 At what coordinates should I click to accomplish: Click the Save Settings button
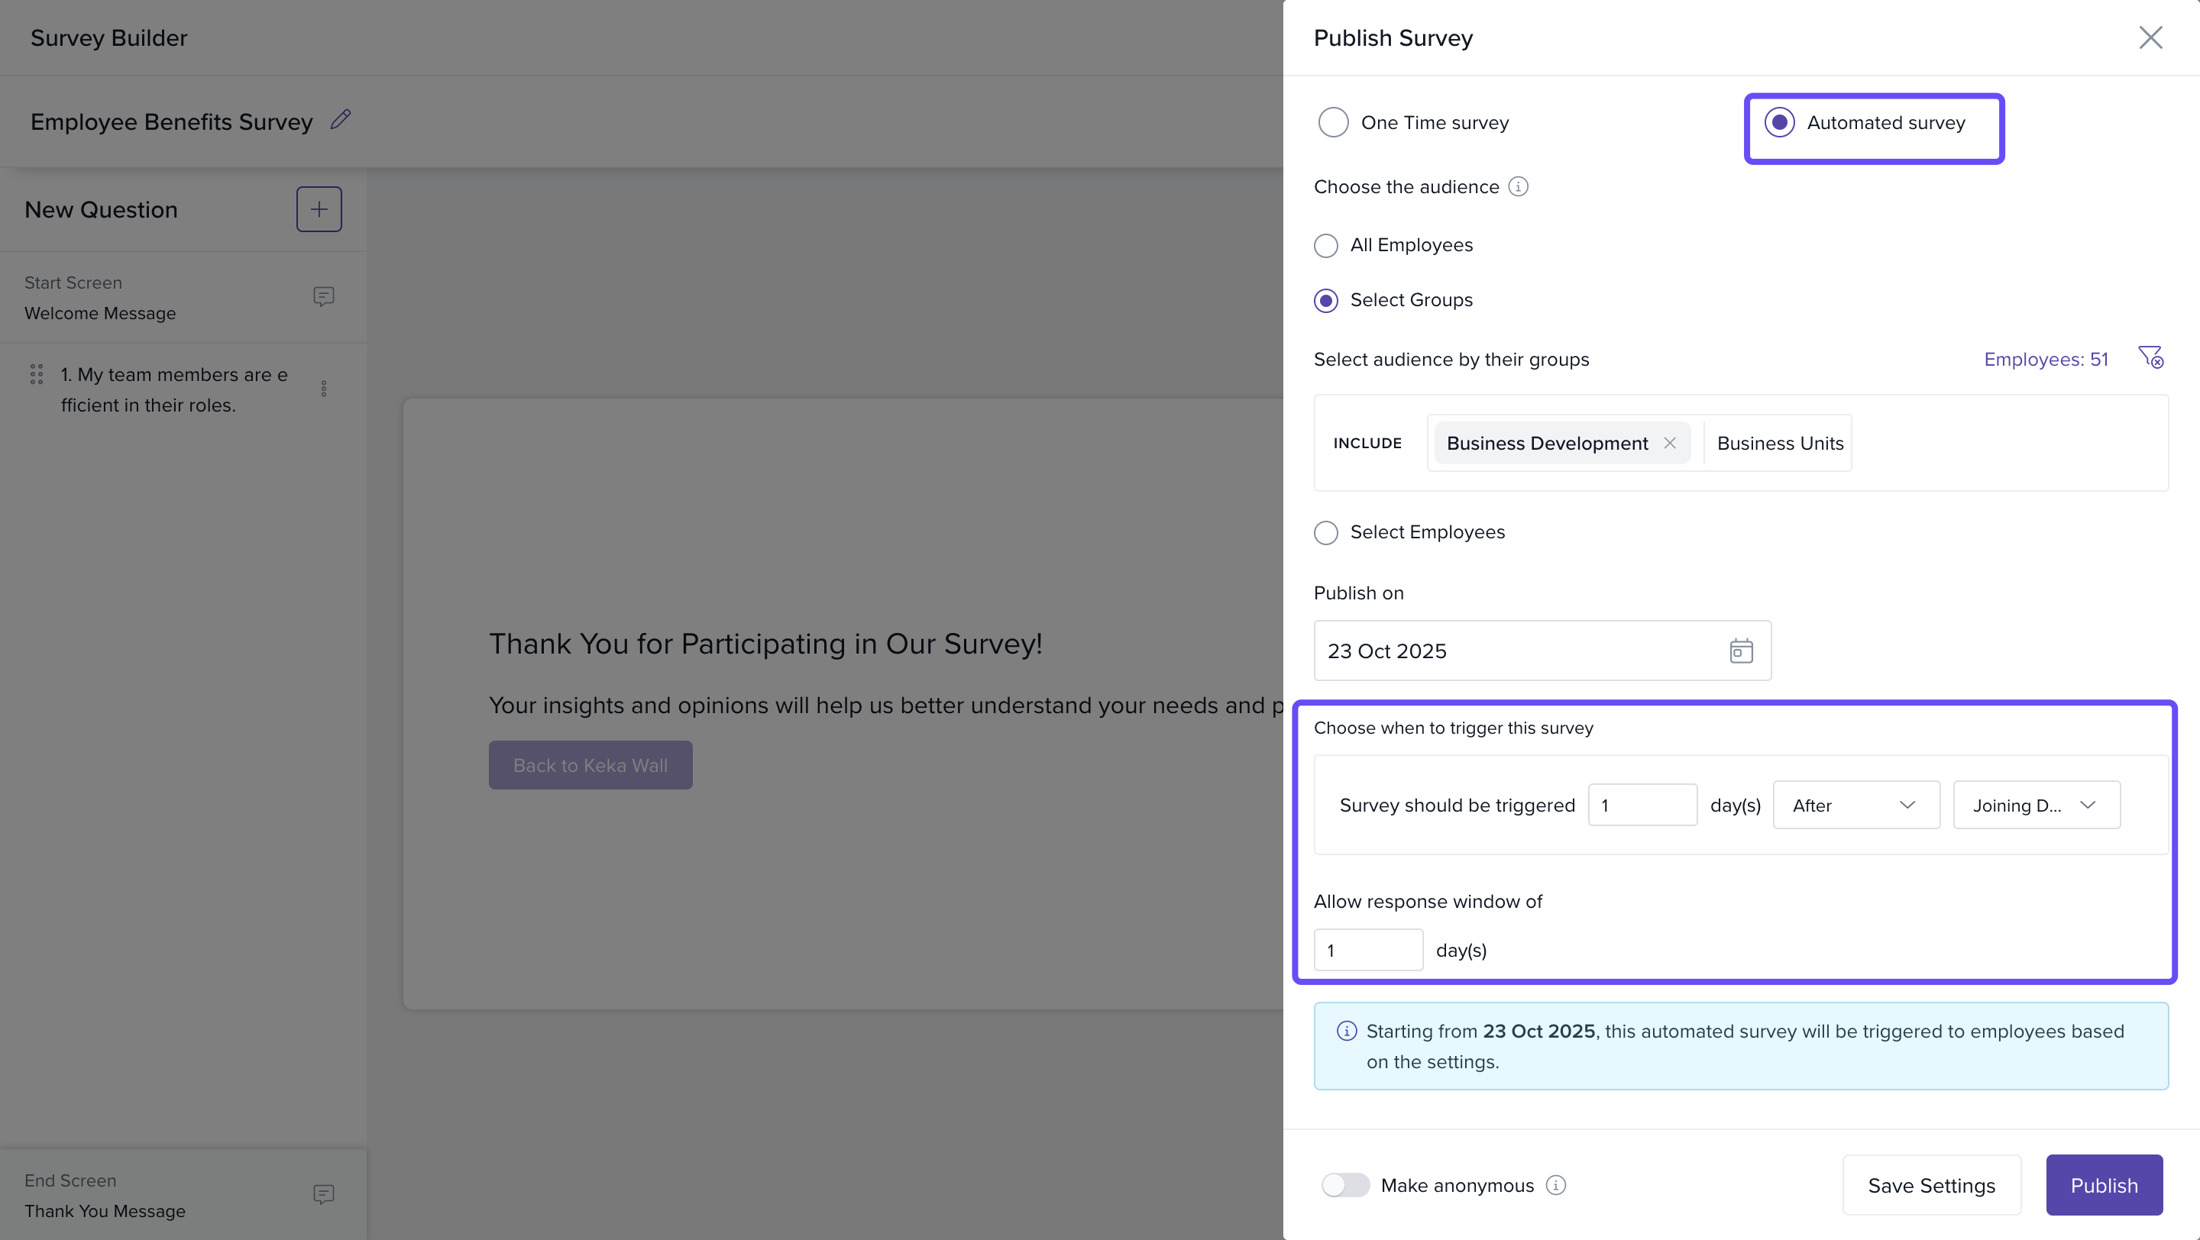pyautogui.click(x=1931, y=1185)
